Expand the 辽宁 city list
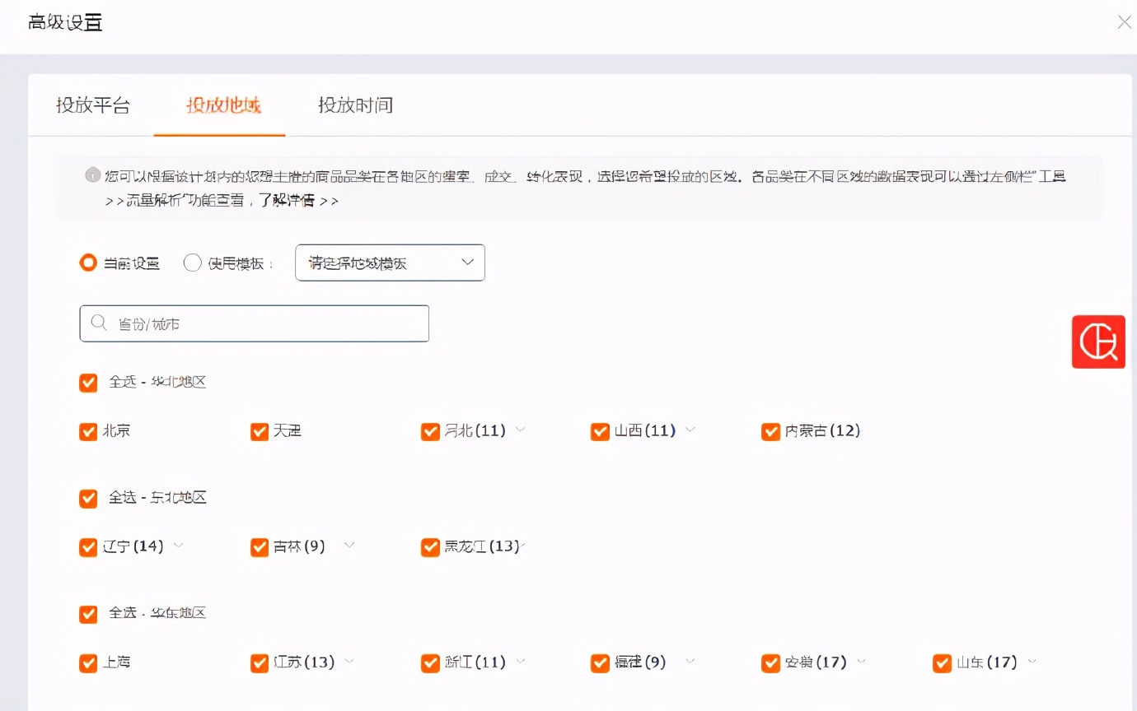The image size is (1137, 711). [179, 546]
